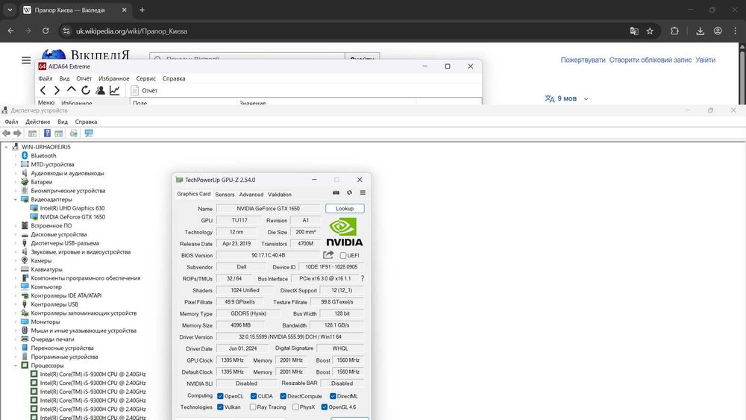Toggle PhysX checkbox
This screenshot has height=420, width=746.
296,407
